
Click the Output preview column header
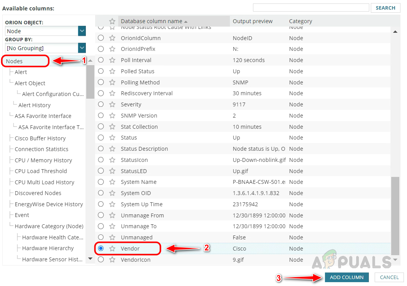(253, 21)
